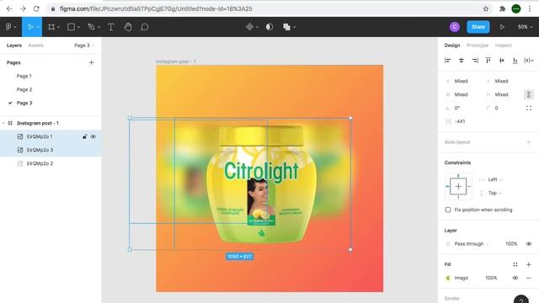
Task: Select the Frame tool
Action: click(x=51, y=27)
